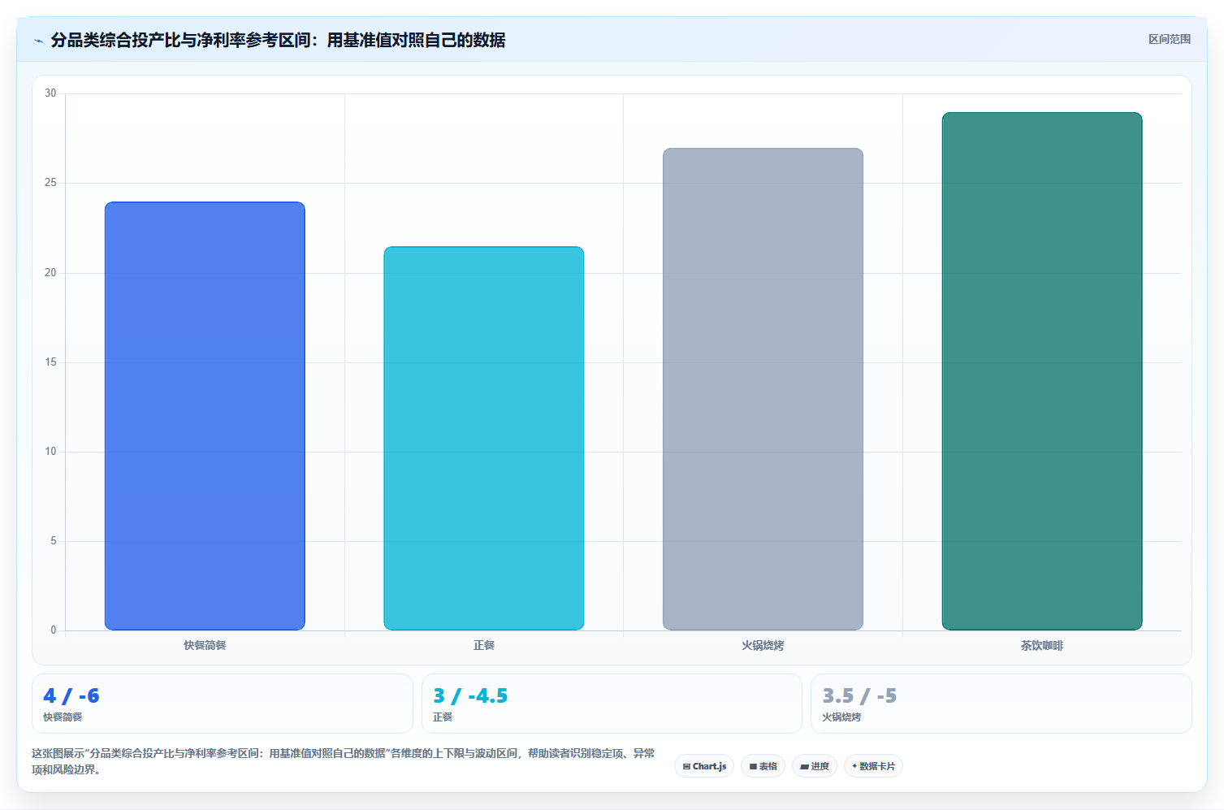Viewport: 1224px width, 810px height.
Task: Open the 3 / -4.5 正餐 card
Action: pos(612,704)
